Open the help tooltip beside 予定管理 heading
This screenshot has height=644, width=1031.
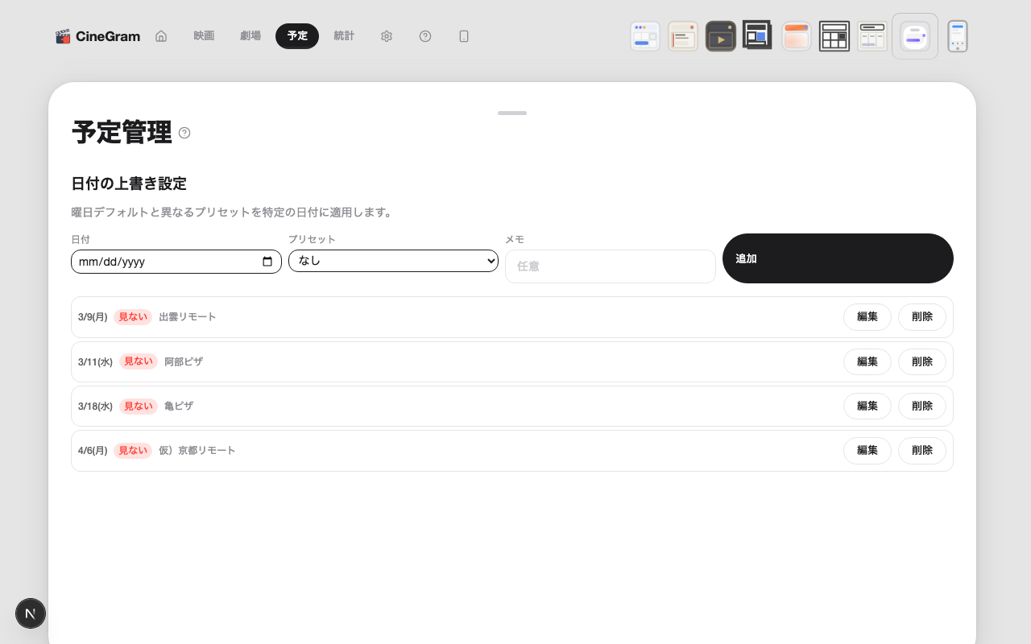184,133
